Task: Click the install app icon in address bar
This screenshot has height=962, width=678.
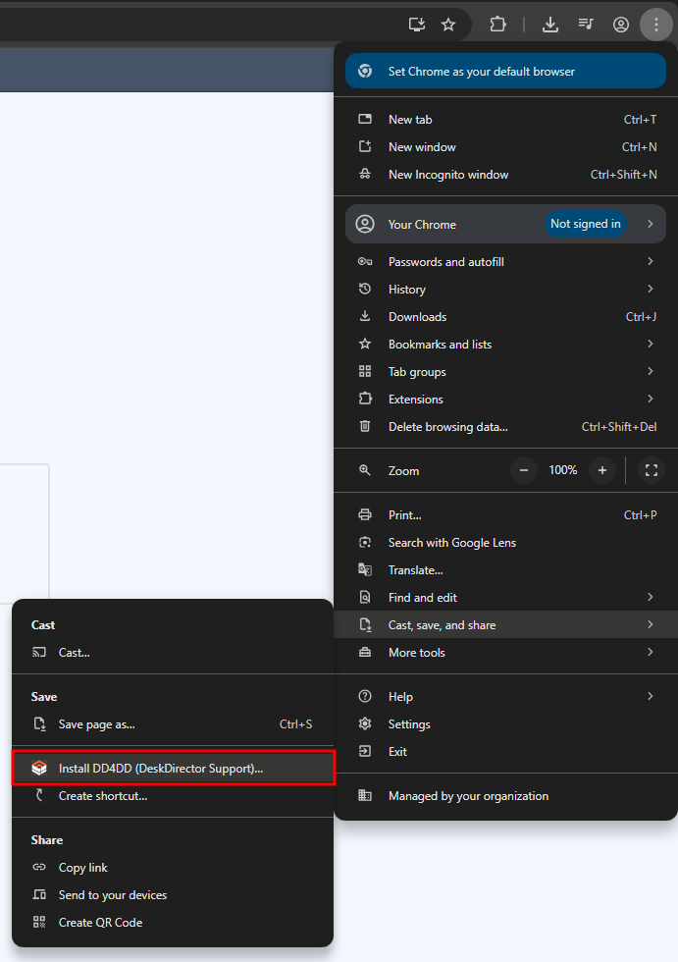Action: [x=417, y=25]
